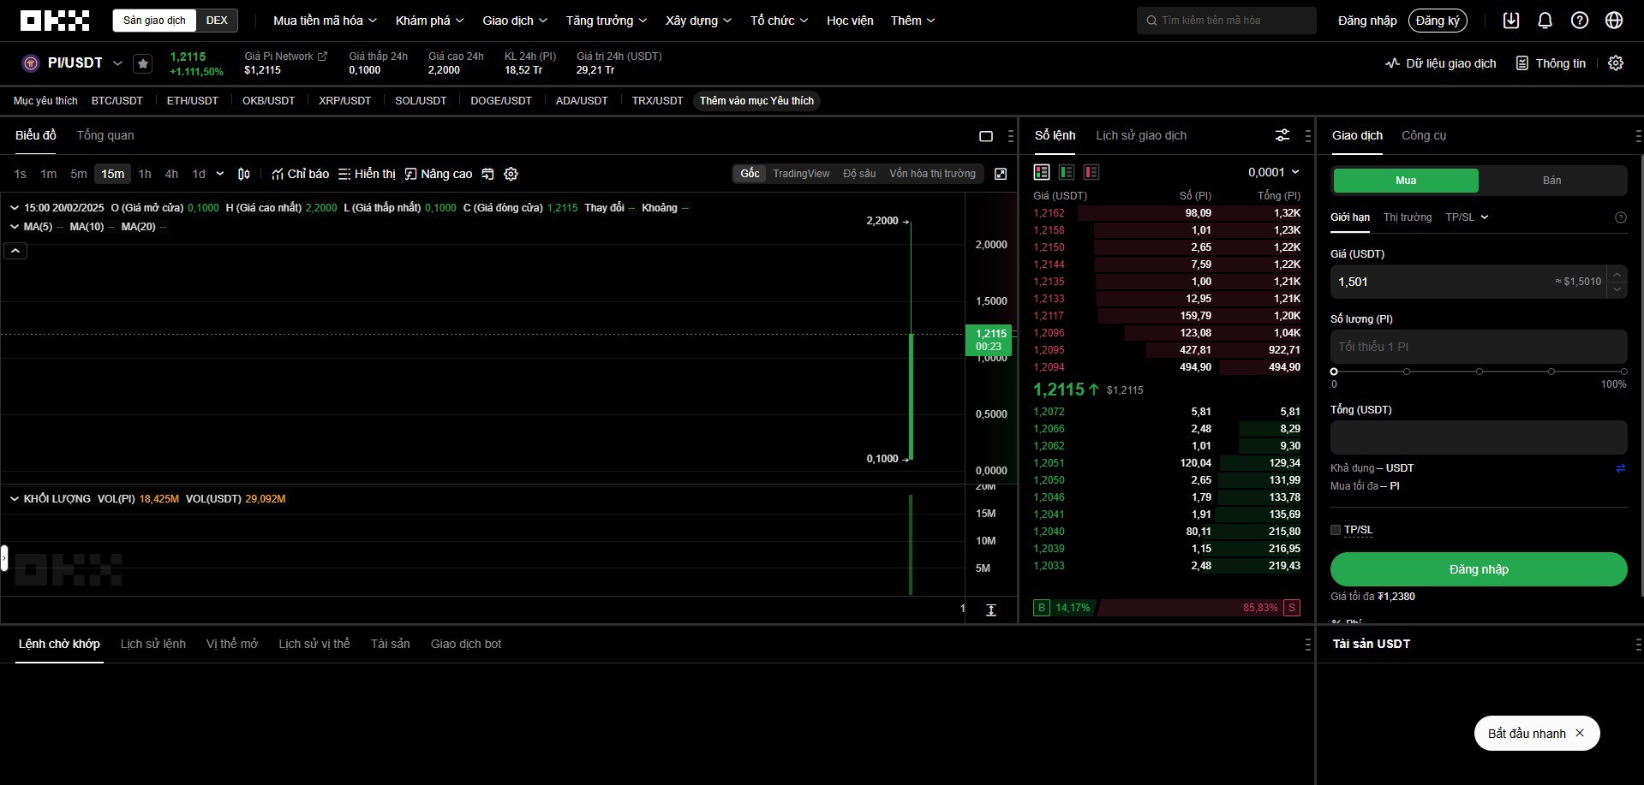1644x785 pixels.
Task: Expand the PI/USDT pair selector dropdown
Action: coord(117,63)
